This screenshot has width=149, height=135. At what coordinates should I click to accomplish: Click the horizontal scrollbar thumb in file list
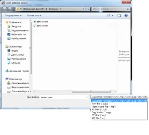pyautogui.click(x=91, y=91)
